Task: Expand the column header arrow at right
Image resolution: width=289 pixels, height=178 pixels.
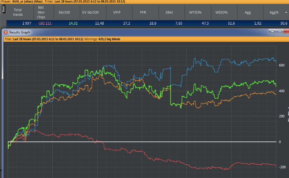Action: pos(286,12)
